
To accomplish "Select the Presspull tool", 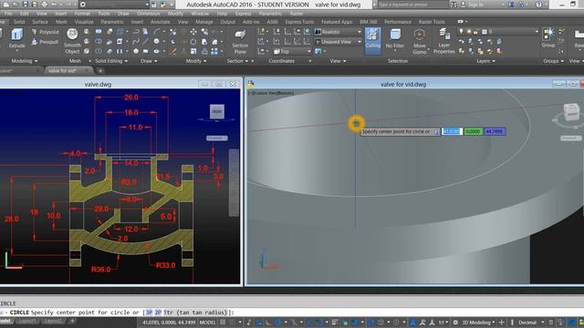I will pos(46,42).
